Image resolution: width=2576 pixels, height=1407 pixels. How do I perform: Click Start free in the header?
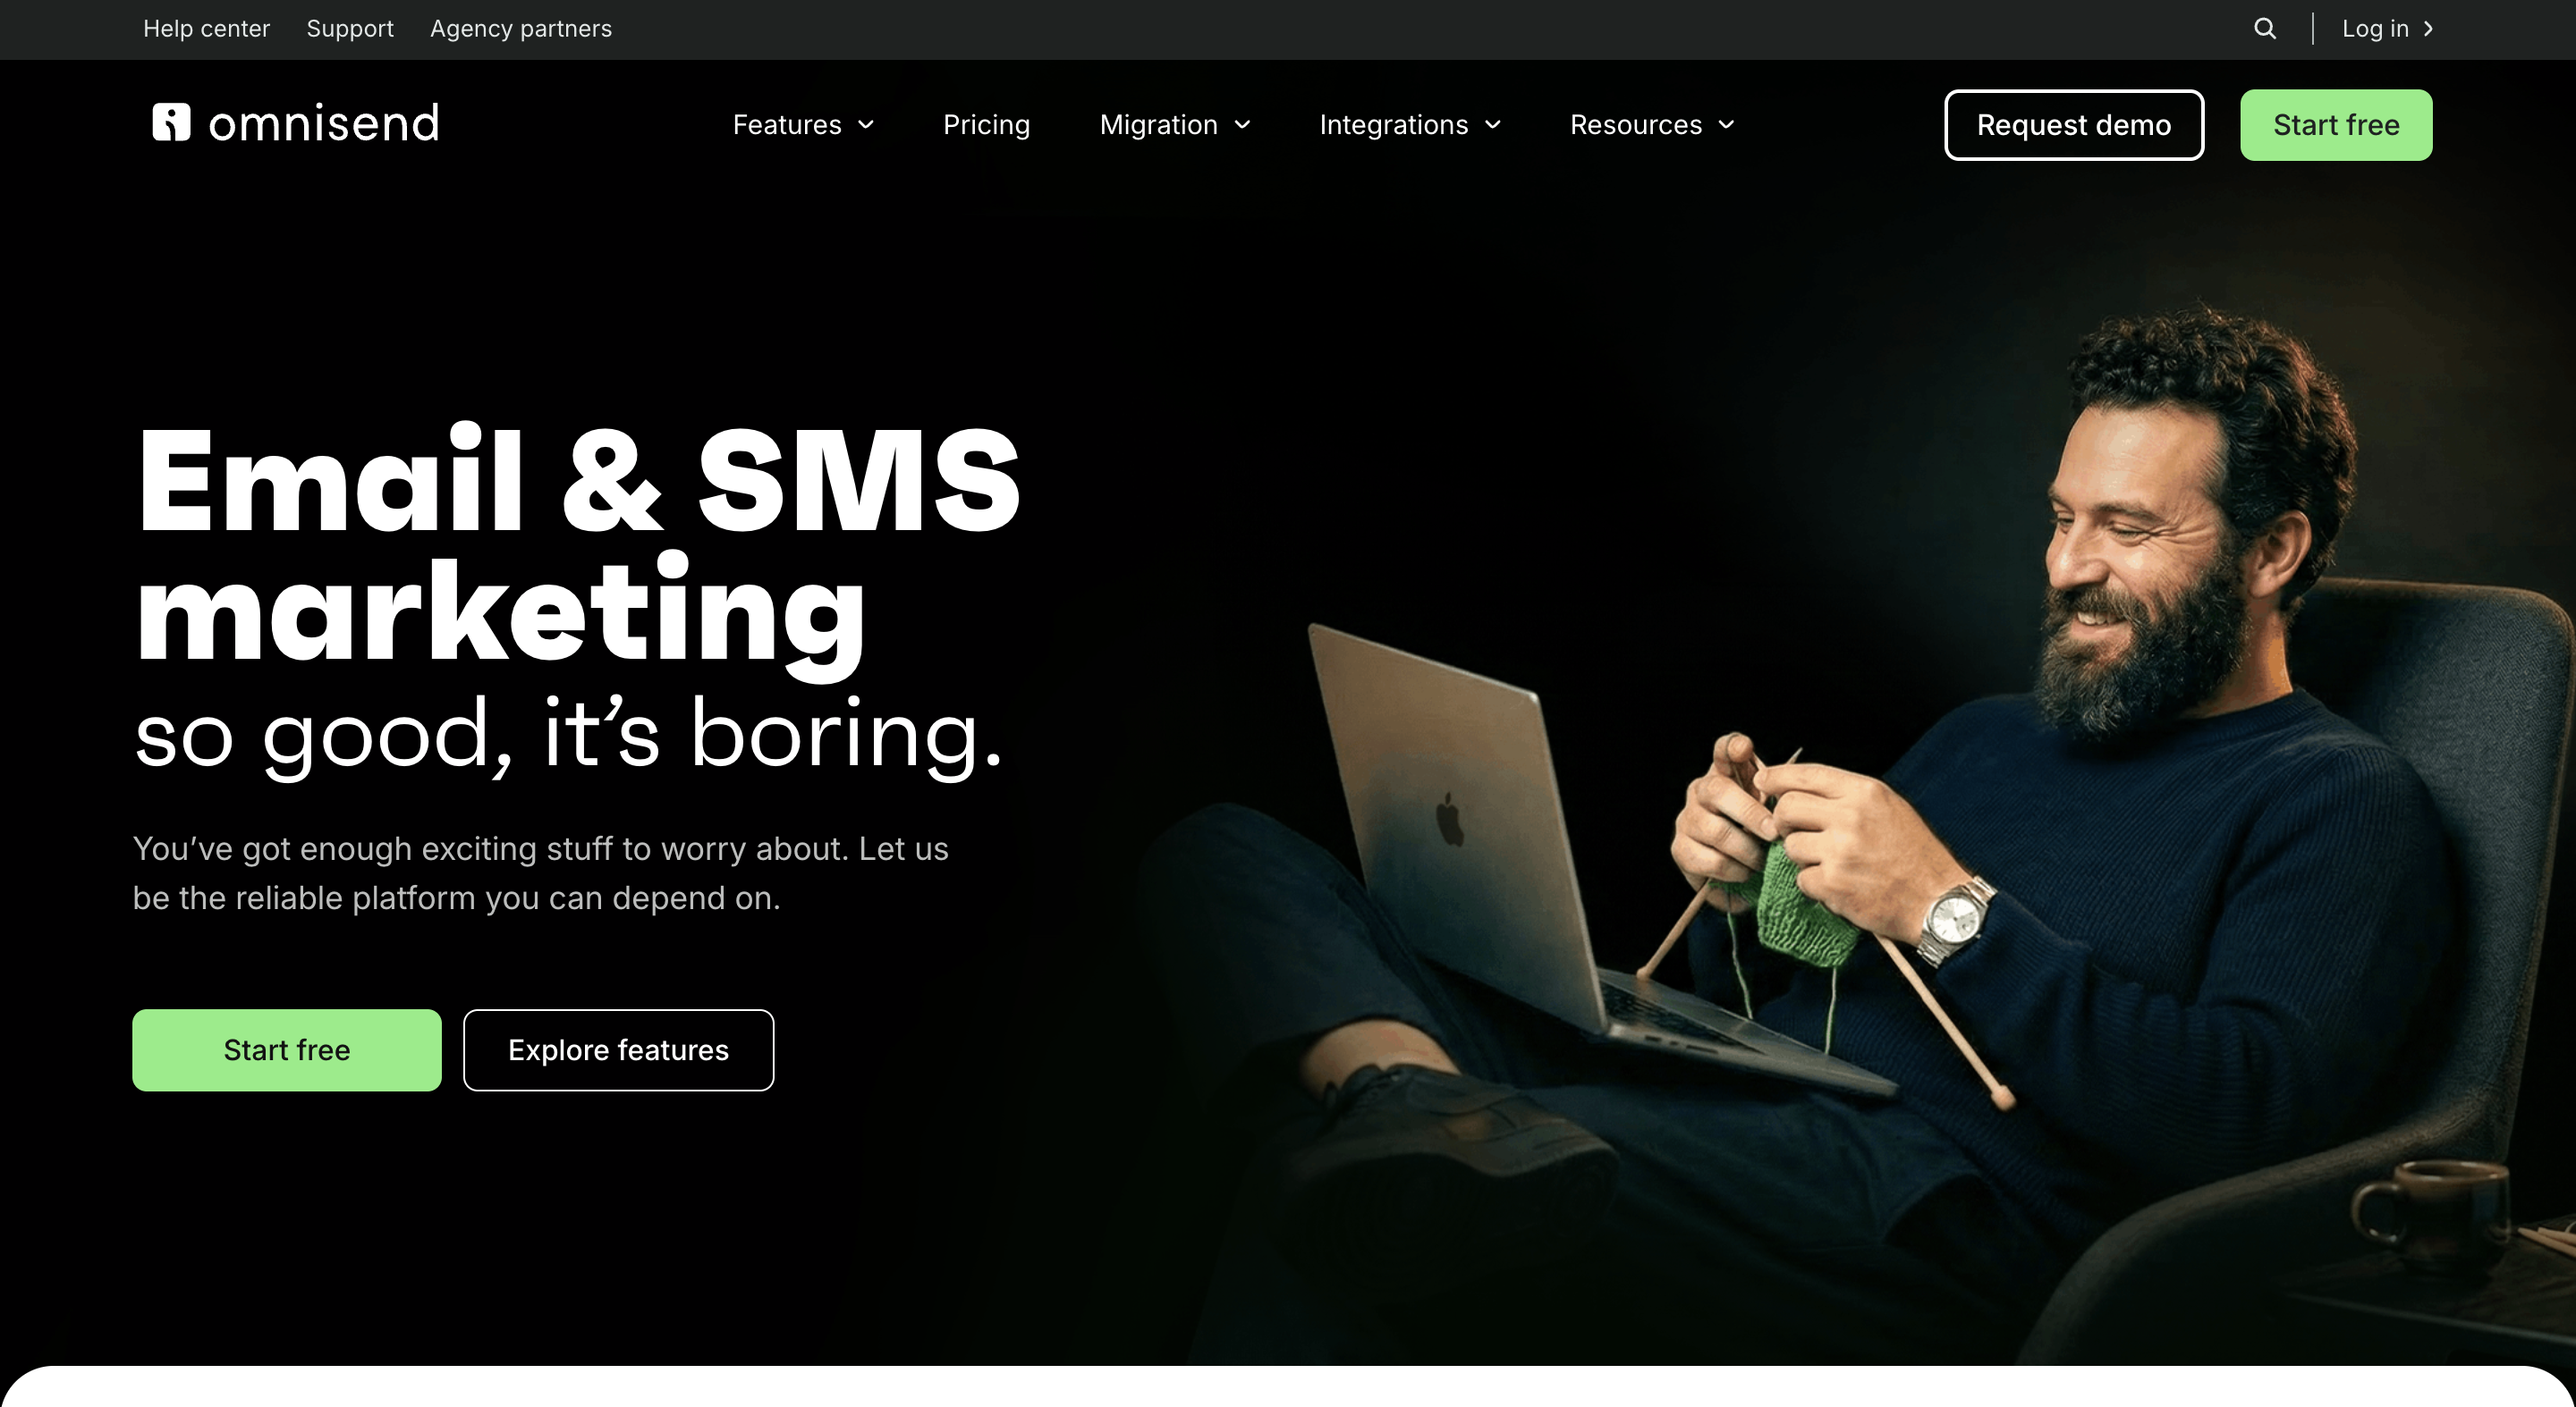(x=2336, y=125)
